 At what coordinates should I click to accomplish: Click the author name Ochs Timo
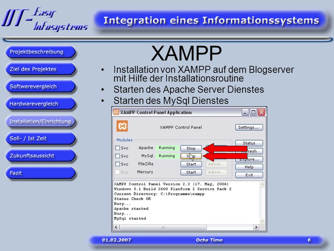pyautogui.click(x=209, y=240)
